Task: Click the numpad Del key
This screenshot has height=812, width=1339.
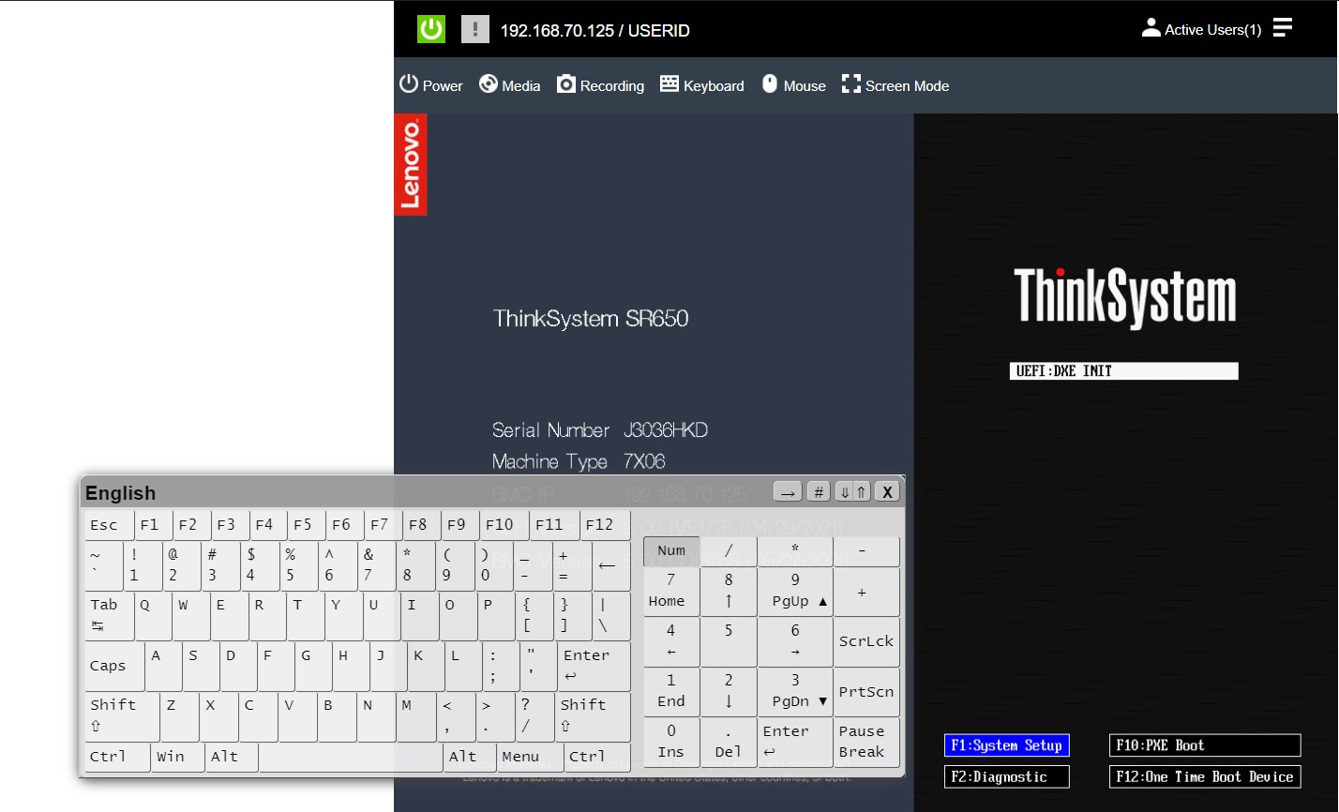Action: click(729, 742)
